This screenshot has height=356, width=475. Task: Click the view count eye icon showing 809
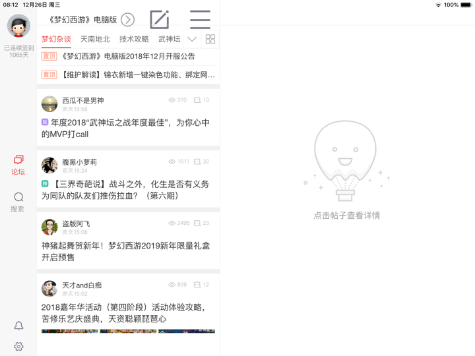pos(172,285)
